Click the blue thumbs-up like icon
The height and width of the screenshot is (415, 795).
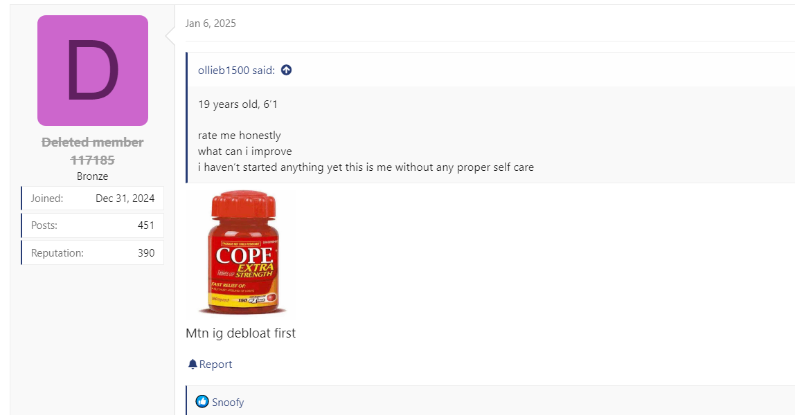pos(202,402)
